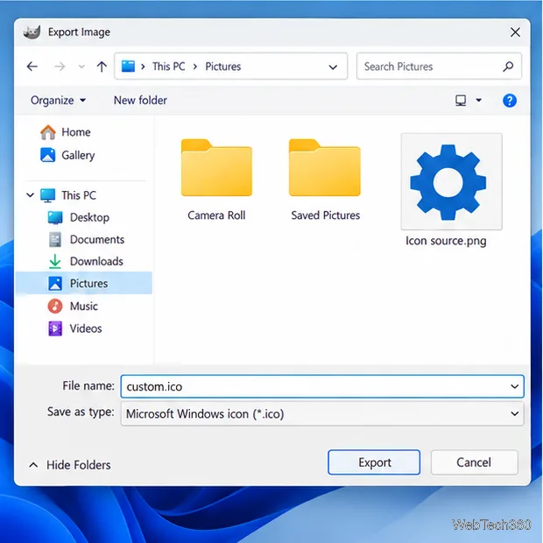The image size is (543, 543).
Task: Open the view options dropdown arrow
Action: (478, 101)
